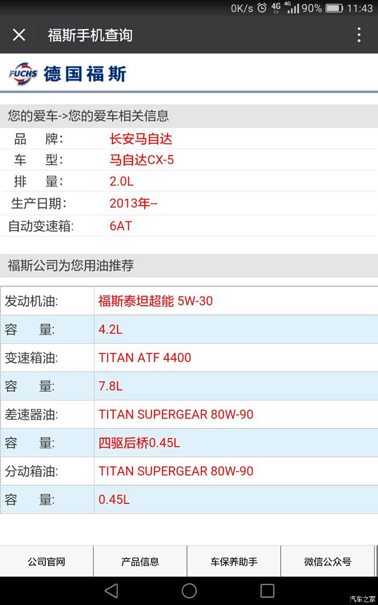Switch to 产品信息 tab
Image resolution: width=378 pixels, height=605 pixels.
140,561
